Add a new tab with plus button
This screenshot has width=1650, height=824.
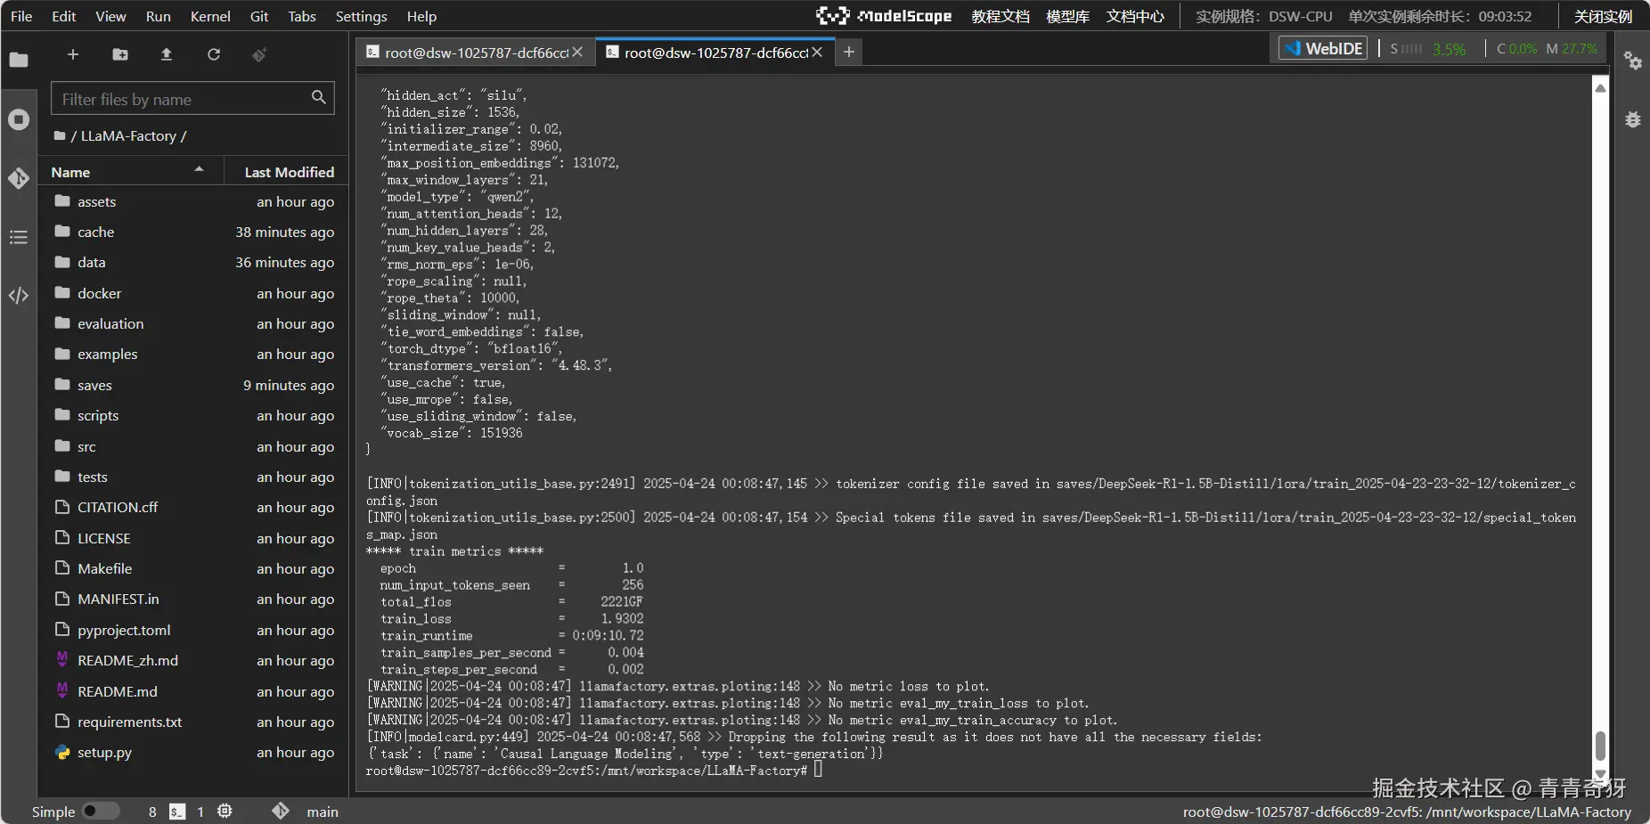(x=849, y=53)
